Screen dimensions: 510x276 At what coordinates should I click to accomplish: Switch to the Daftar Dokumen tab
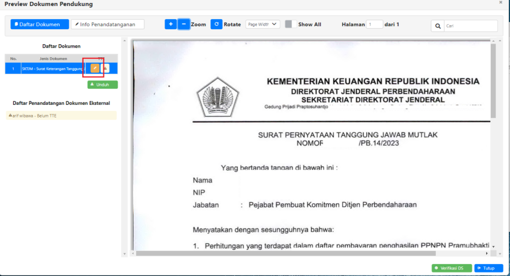coord(35,24)
